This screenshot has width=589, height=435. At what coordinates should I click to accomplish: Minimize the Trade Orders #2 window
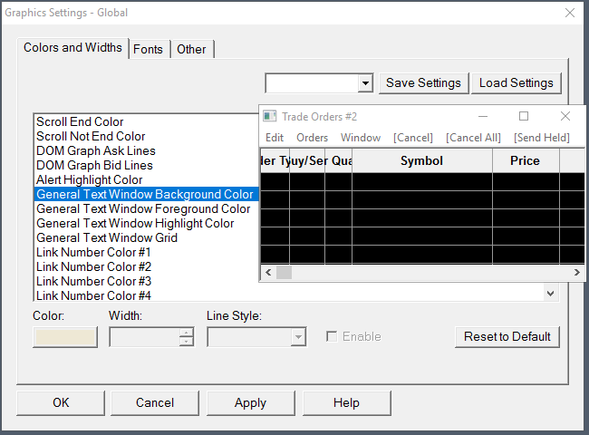point(483,116)
